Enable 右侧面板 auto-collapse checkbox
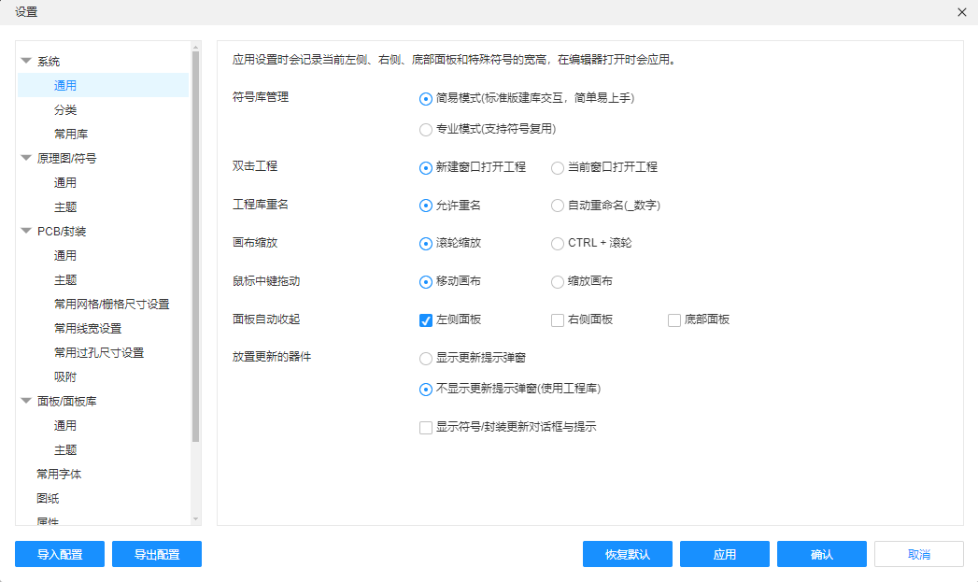 [x=558, y=320]
